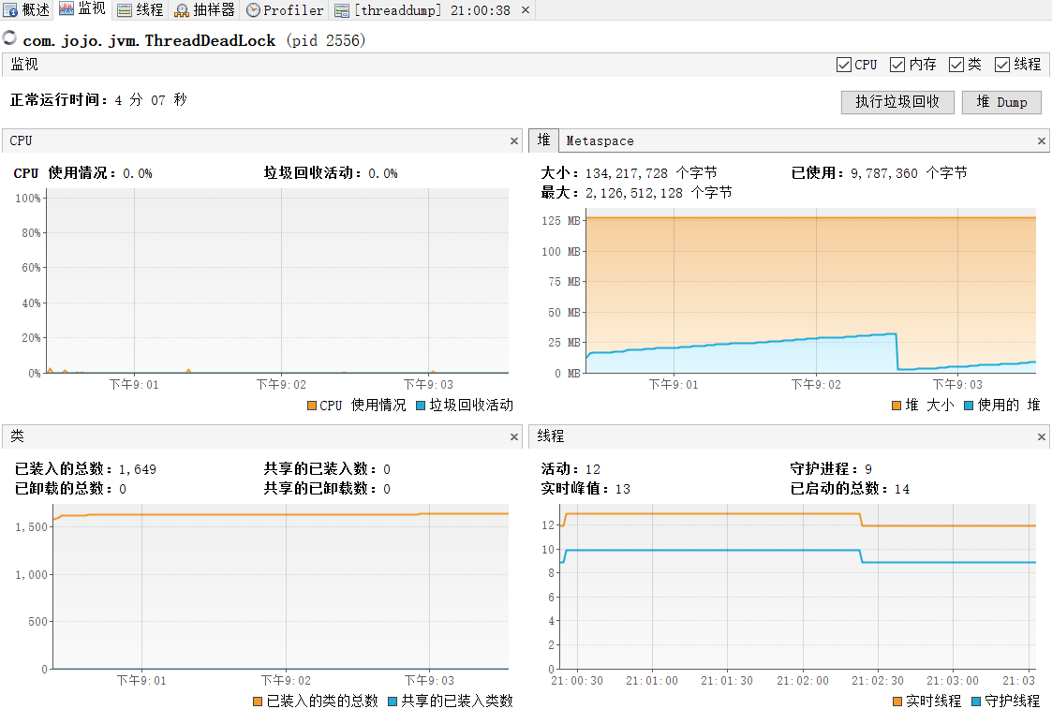The height and width of the screenshot is (709, 1052).
Task: Close the threaddump 21:00:38 tab
Action: point(526,10)
